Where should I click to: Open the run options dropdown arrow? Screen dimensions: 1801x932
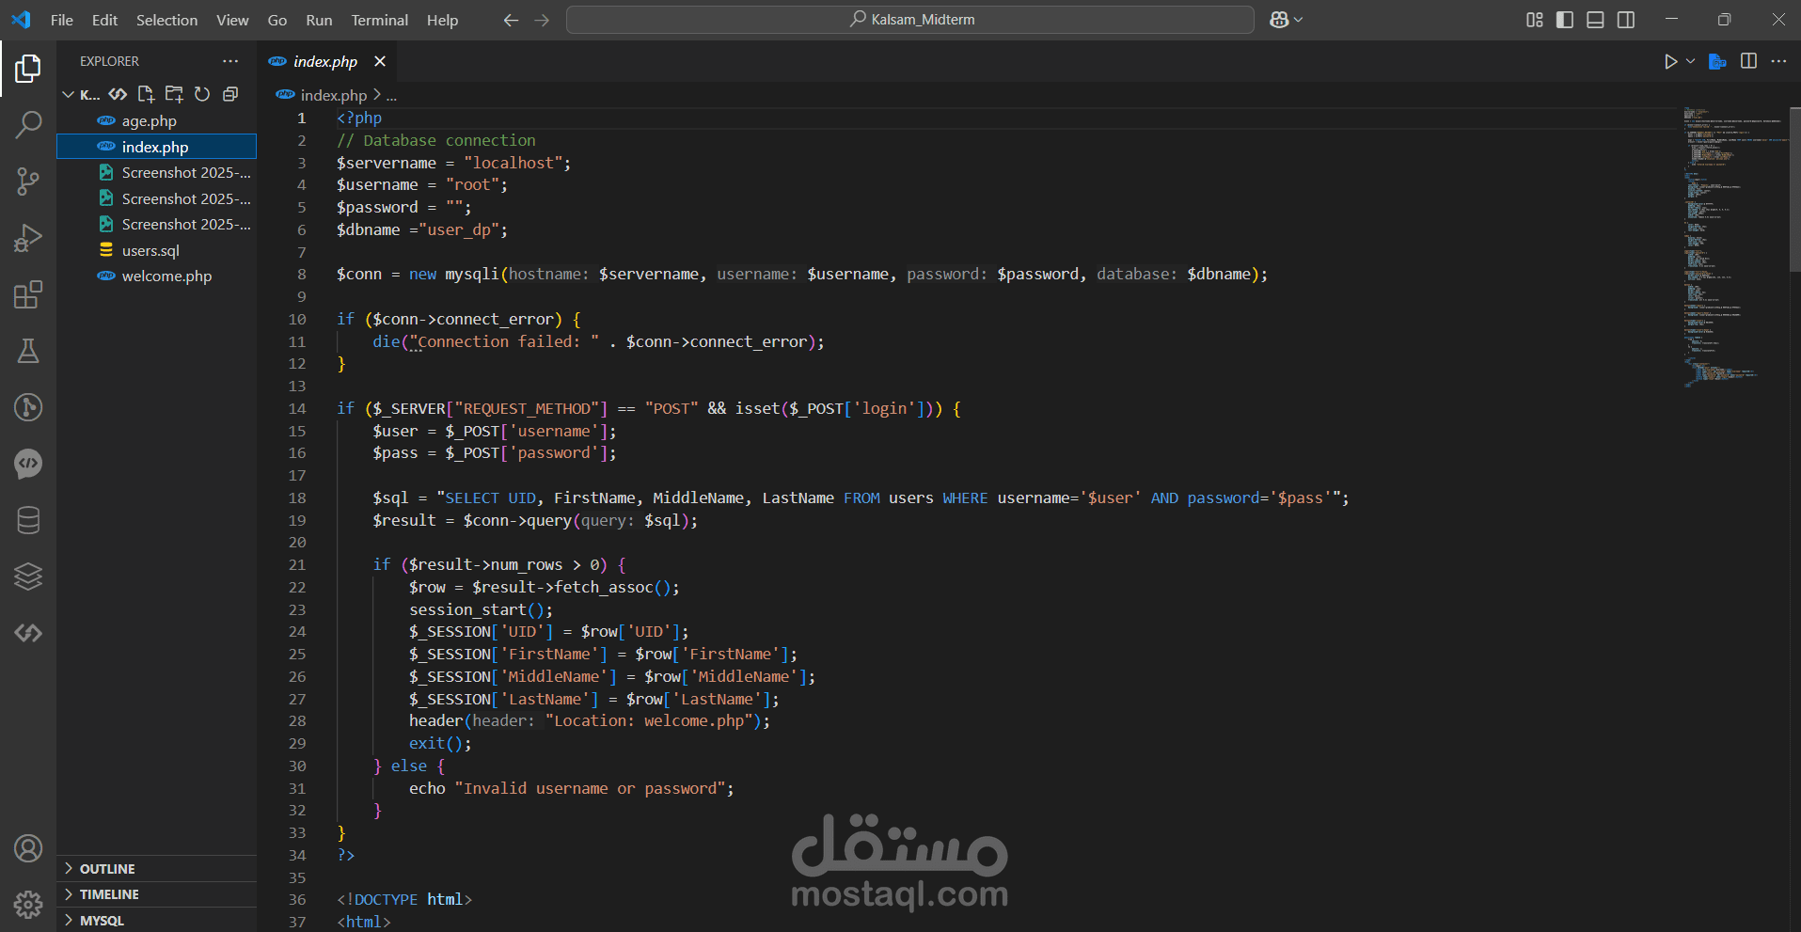pos(1690,61)
